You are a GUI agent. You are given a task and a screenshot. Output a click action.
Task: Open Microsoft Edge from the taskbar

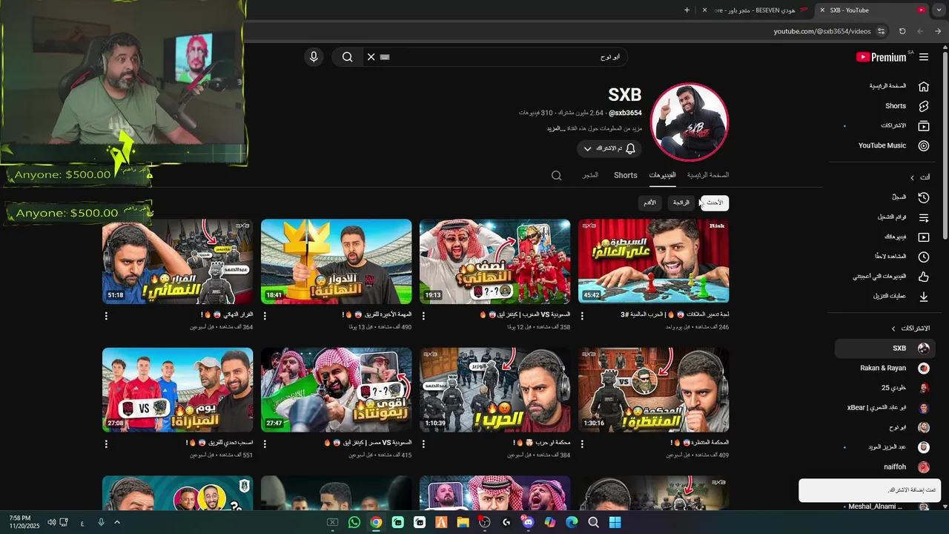coord(572,523)
